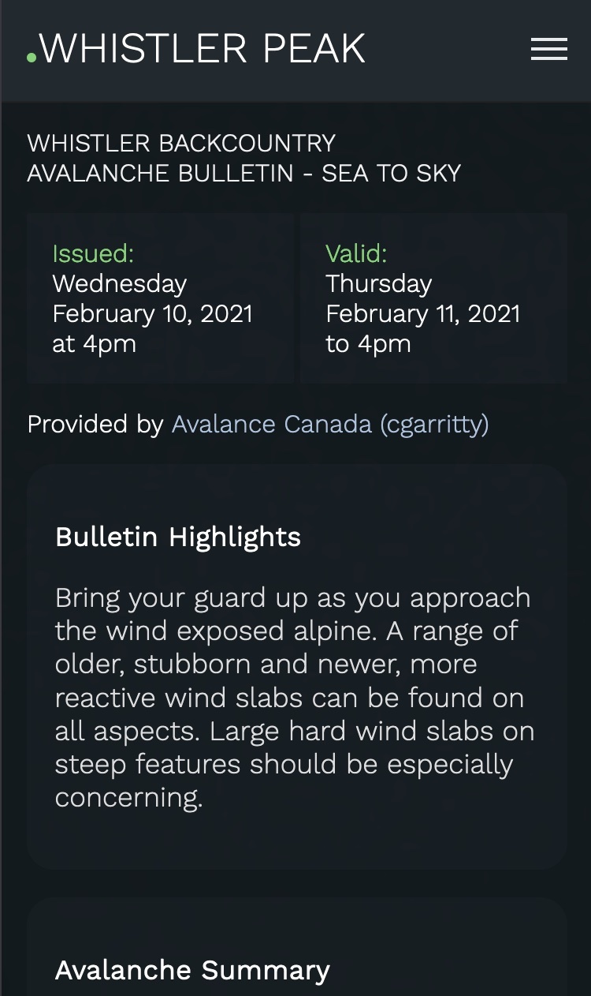
Task: Select the Whistler Backcountry Avalanche Bulletin heading
Action: [244, 158]
